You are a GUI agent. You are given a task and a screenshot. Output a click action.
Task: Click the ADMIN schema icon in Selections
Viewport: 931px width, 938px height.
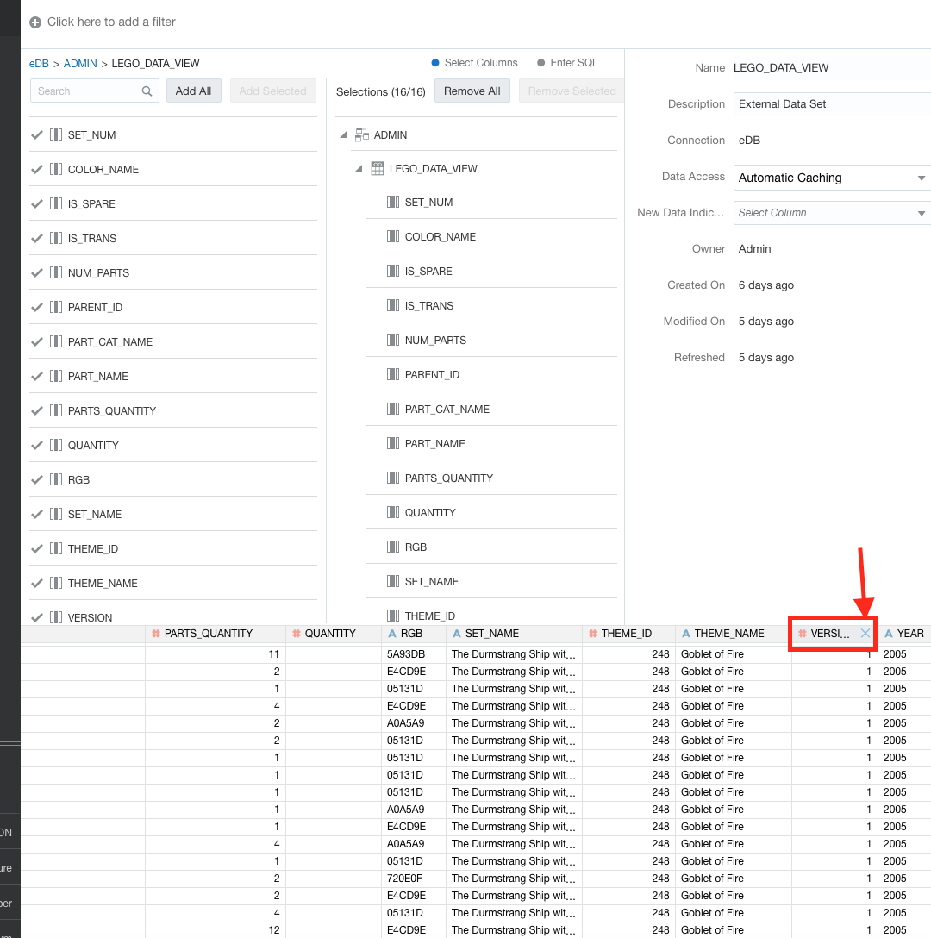tap(361, 134)
